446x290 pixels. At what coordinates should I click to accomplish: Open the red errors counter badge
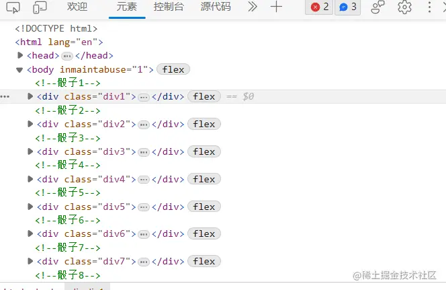[319, 7]
